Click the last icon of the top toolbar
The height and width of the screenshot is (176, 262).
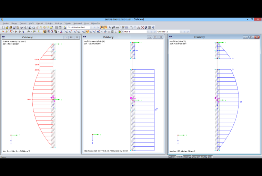coord(153,27)
